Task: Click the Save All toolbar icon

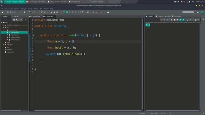Action: tap(11, 12)
